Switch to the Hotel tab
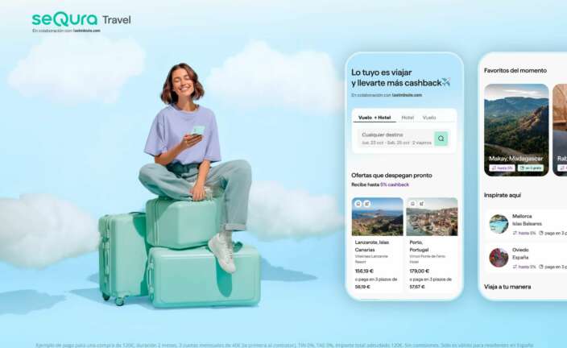 coord(408,118)
